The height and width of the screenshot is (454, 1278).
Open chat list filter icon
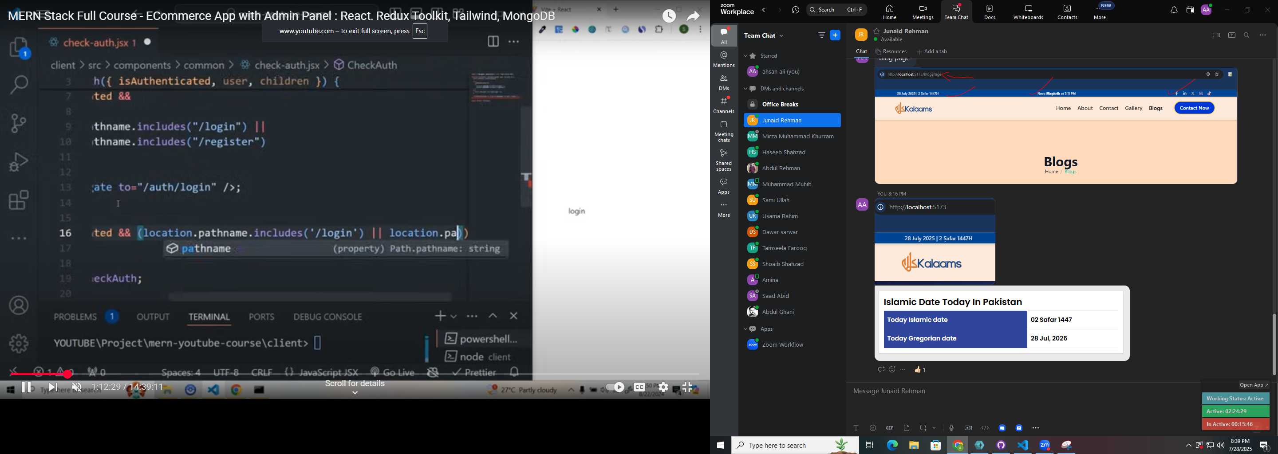pyautogui.click(x=821, y=35)
